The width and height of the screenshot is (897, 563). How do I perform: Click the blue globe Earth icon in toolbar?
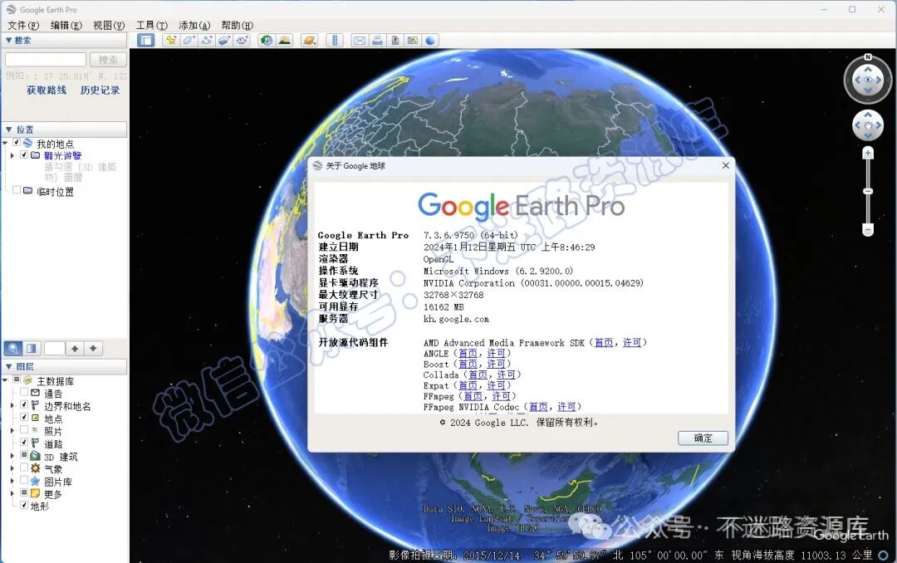click(x=430, y=40)
